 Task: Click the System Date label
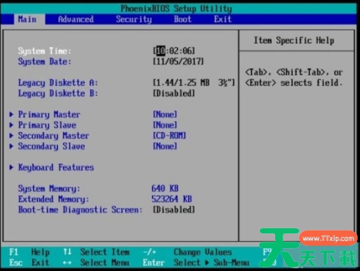coord(44,62)
